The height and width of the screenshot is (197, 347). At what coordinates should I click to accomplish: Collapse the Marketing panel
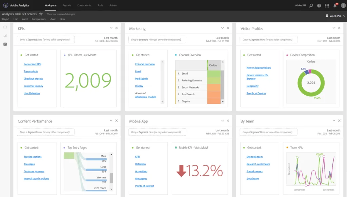click(222, 28)
